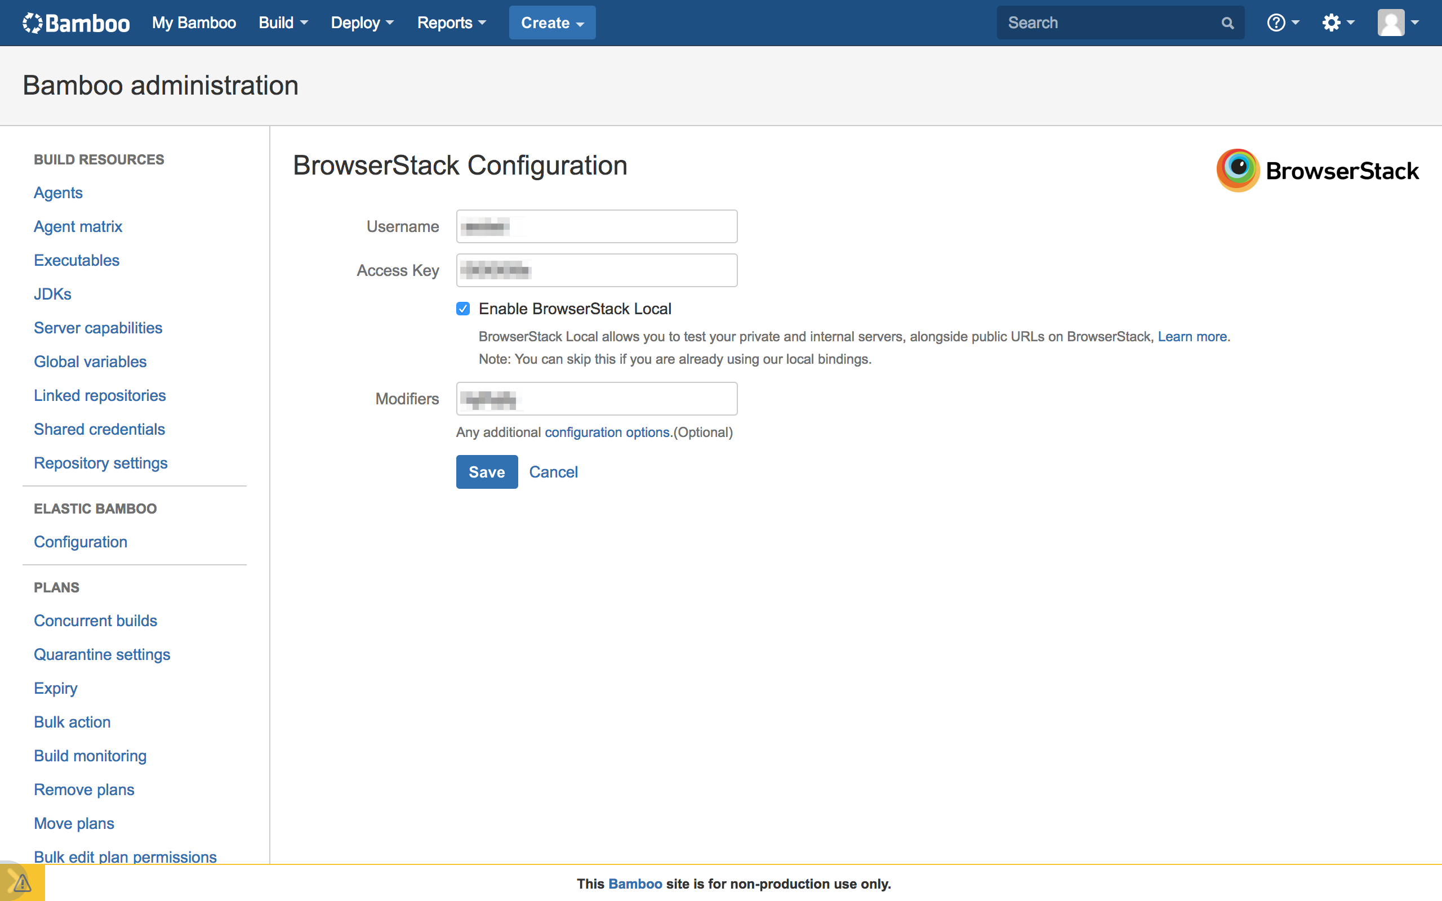1442x901 pixels.
Task: Click the Bamboo logo icon
Action: click(33, 23)
